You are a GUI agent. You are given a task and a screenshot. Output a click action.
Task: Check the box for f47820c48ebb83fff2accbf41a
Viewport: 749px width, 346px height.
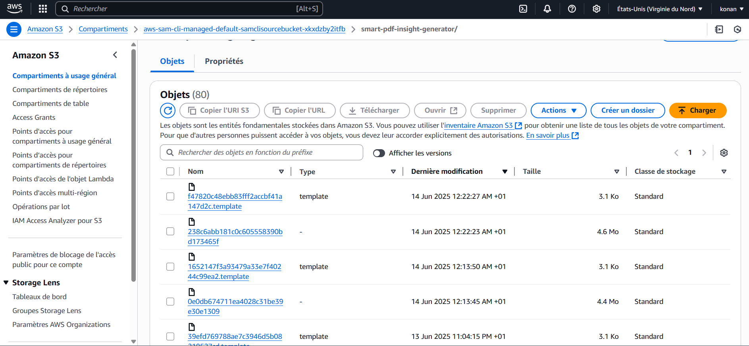tap(170, 196)
